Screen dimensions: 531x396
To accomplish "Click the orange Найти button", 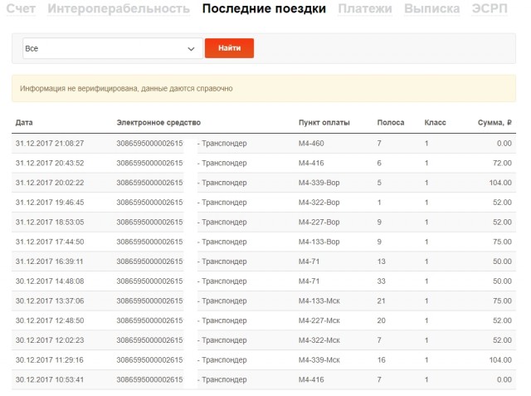I will [229, 48].
